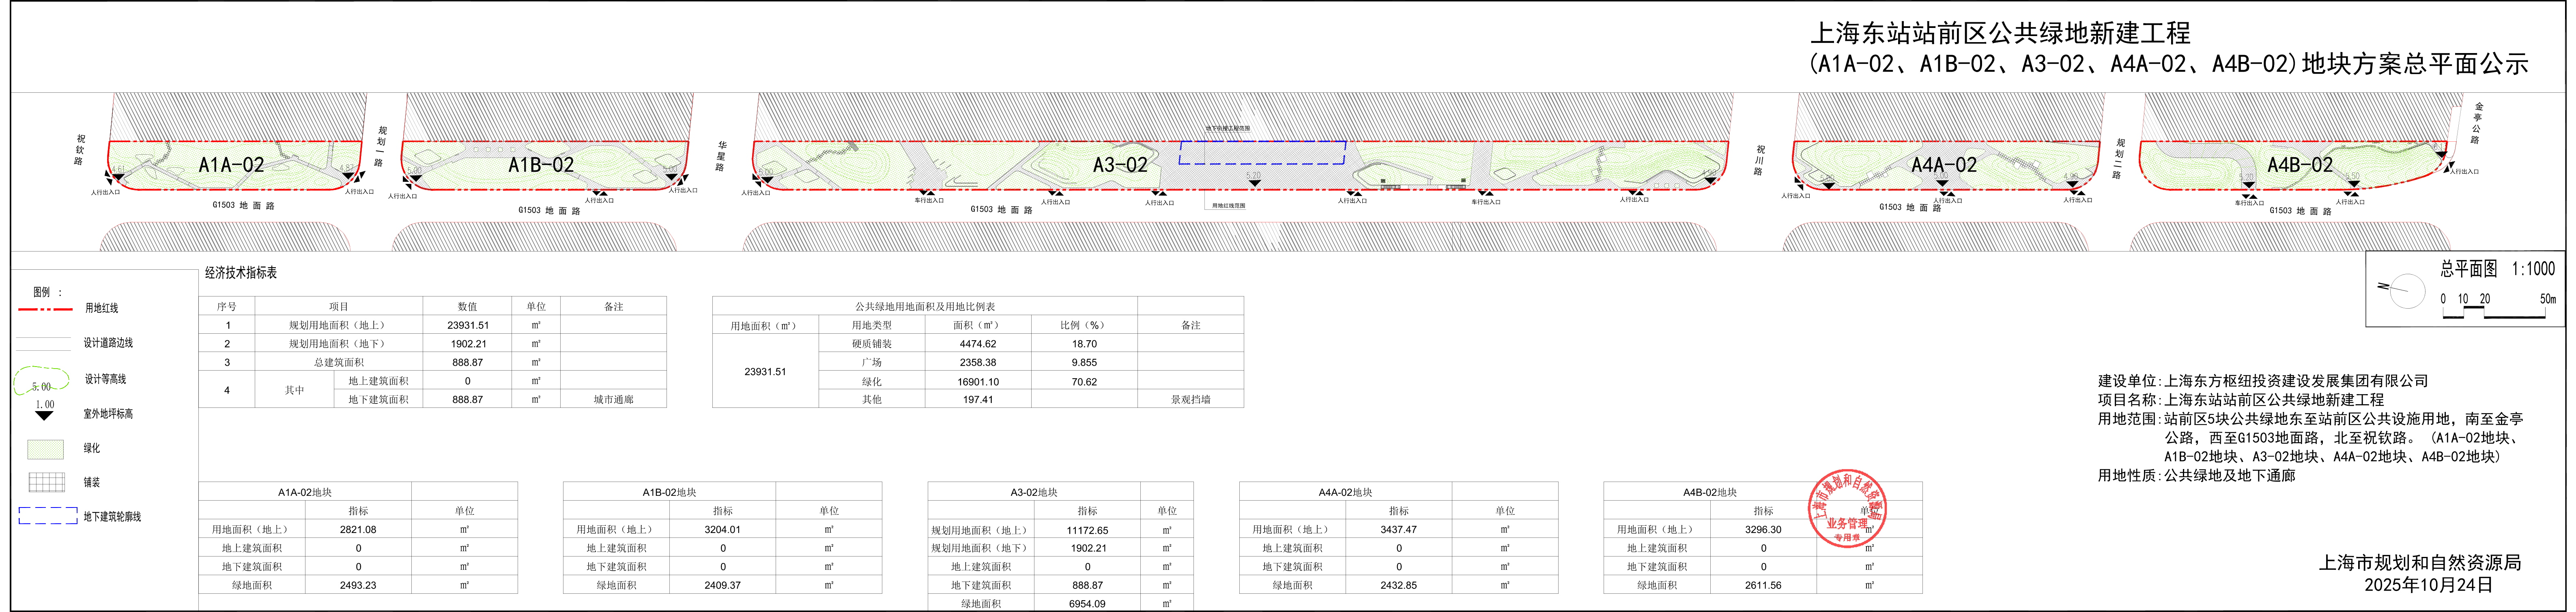Click the 上海市规划和自然资源局 signature text
This screenshot has width=2576, height=612.
coord(2419,563)
